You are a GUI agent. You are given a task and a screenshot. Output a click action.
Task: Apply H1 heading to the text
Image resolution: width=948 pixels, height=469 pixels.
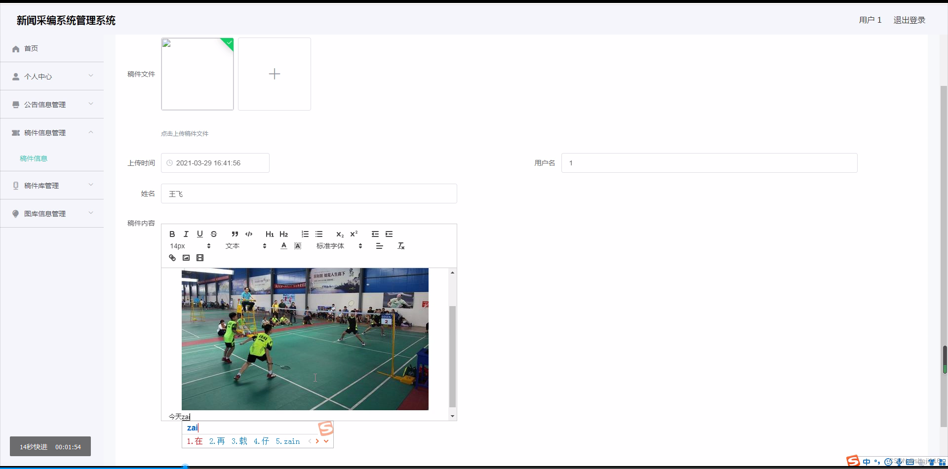coord(270,234)
